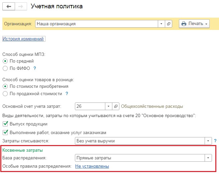Expand the Организация dropdown list

161,24
